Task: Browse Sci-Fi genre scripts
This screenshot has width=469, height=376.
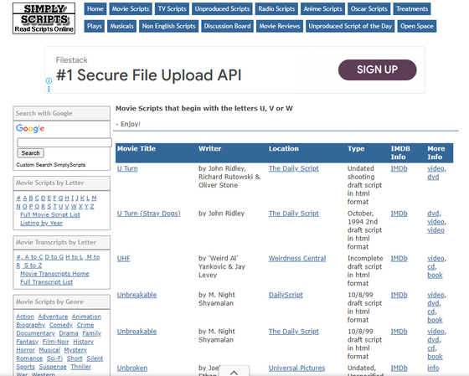Action: 54,358
